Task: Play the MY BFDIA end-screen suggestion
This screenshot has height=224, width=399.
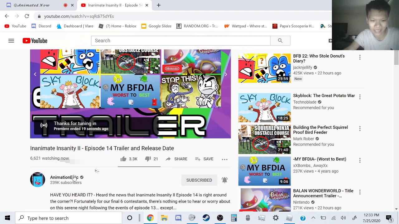Action: coord(130,92)
